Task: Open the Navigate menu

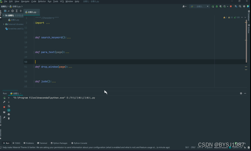Action: 25,2
